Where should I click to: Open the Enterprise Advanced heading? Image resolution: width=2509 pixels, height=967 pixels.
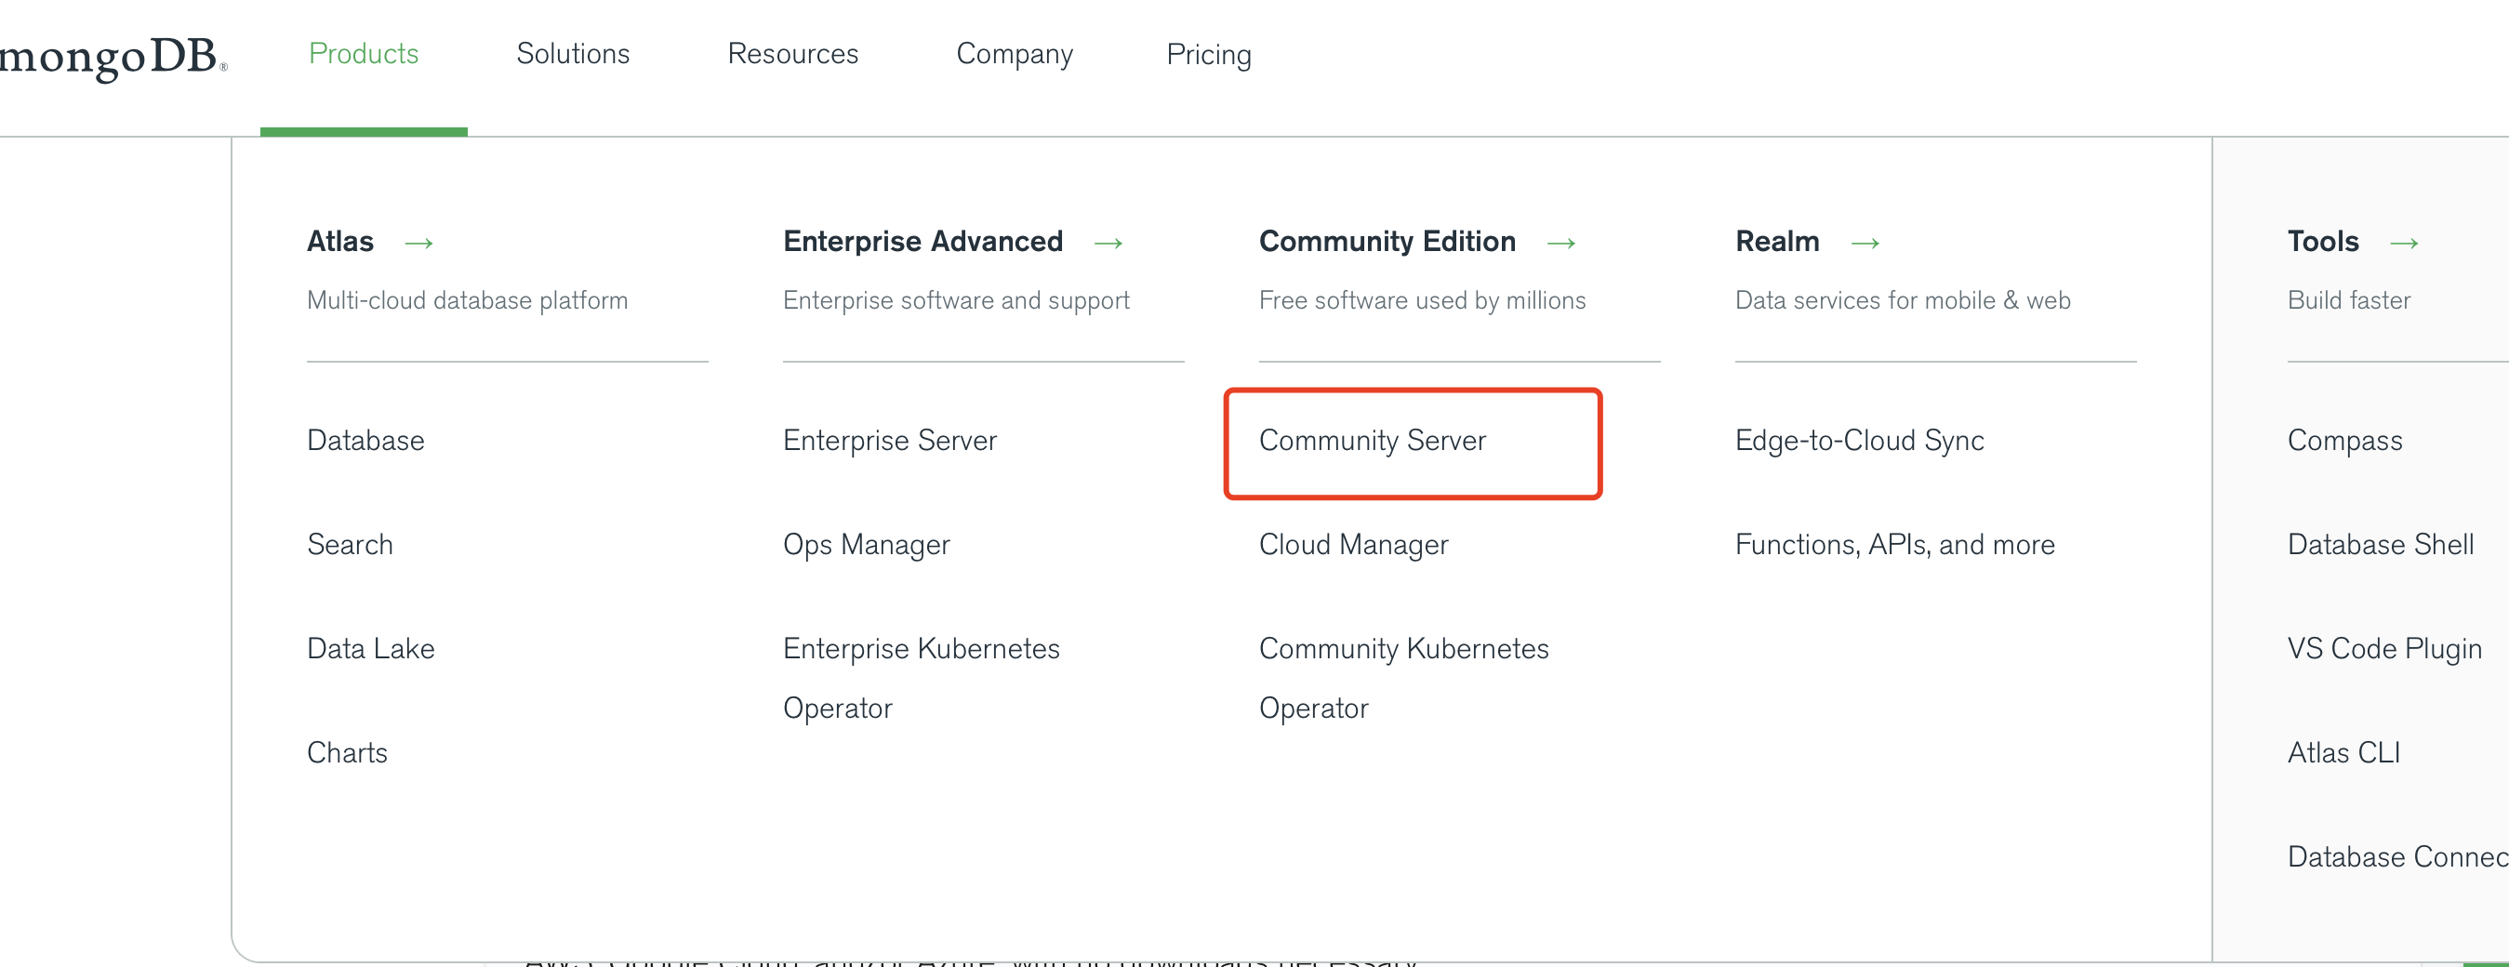923,241
